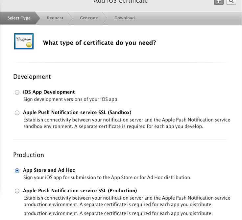Go to the Generate step
This screenshot has width=242, height=220.
[89, 18]
